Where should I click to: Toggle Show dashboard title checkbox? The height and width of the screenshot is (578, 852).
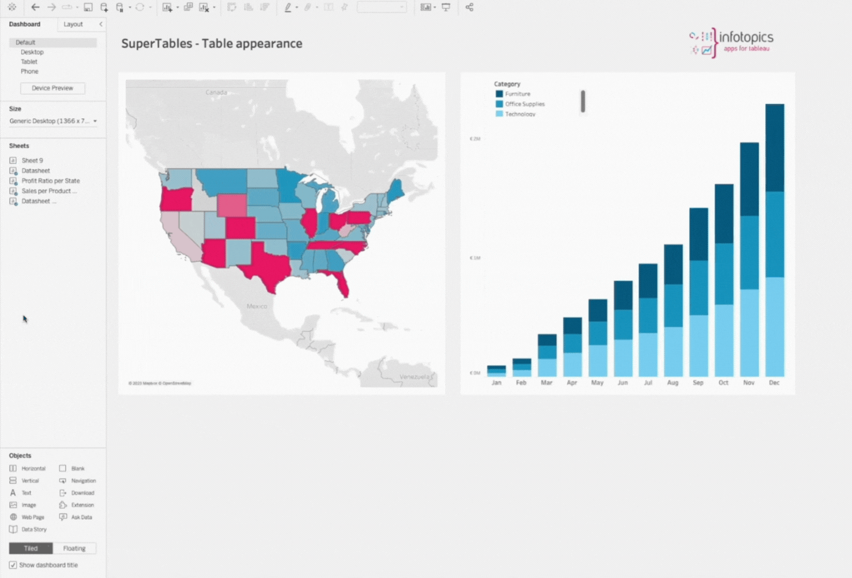(x=13, y=565)
